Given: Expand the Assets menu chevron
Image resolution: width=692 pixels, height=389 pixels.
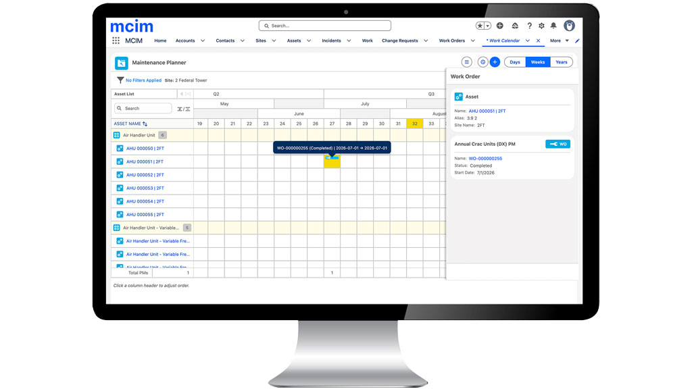Looking at the screenshot, I should tap(308, 41).
